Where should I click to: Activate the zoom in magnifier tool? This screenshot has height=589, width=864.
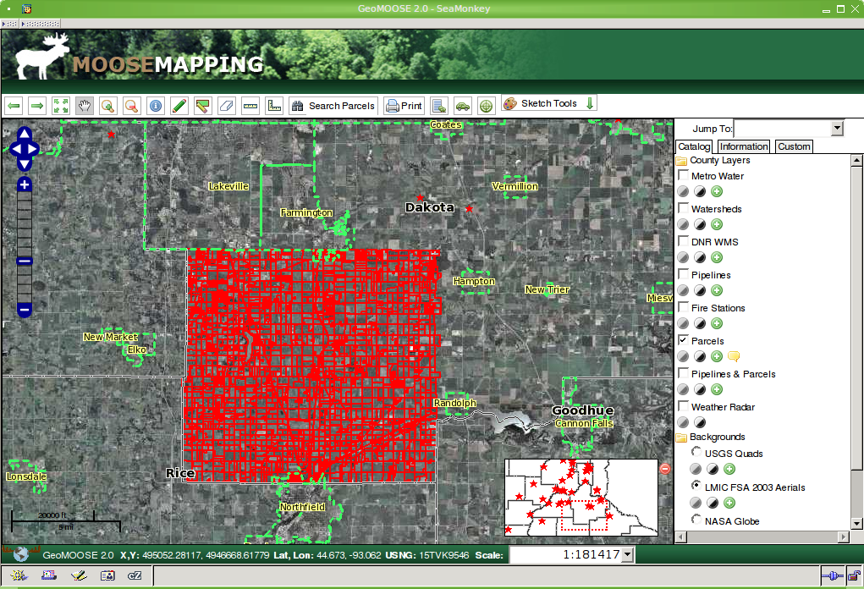coord(107,106)
